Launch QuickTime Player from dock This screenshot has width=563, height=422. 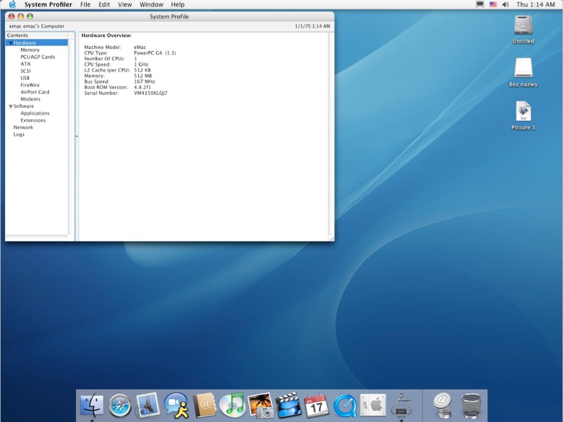[x=345, y=406]
